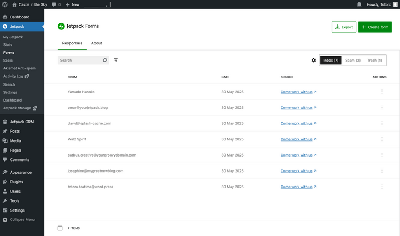The height and width of the screenshot is (236, 400).
Task: Open catbus.creative@yourgroovydomain.com response
Action: 102,155
